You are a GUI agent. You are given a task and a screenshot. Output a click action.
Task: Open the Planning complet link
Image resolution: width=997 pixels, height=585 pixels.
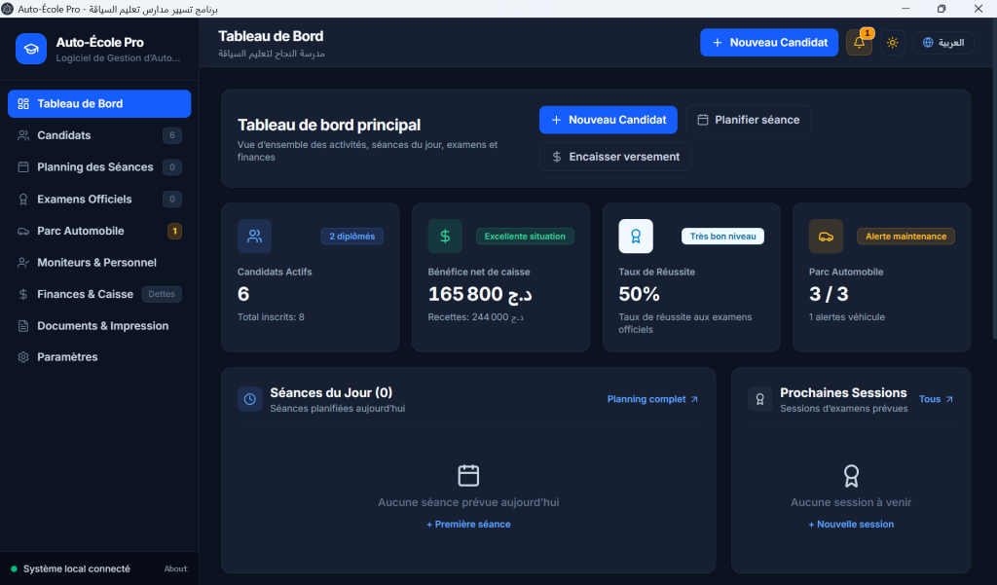pyautogui.click(x=653, y=399)
